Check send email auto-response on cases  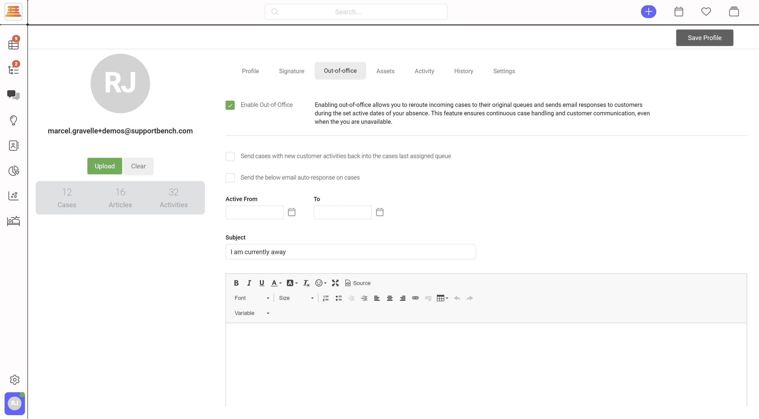point(230,178)
